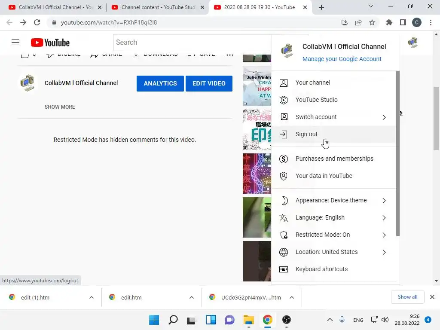This screenshot has height=330, width=440.
Task: Open the clock showing 9:26 28.08.2022
Action: click(x=407, y=320)
